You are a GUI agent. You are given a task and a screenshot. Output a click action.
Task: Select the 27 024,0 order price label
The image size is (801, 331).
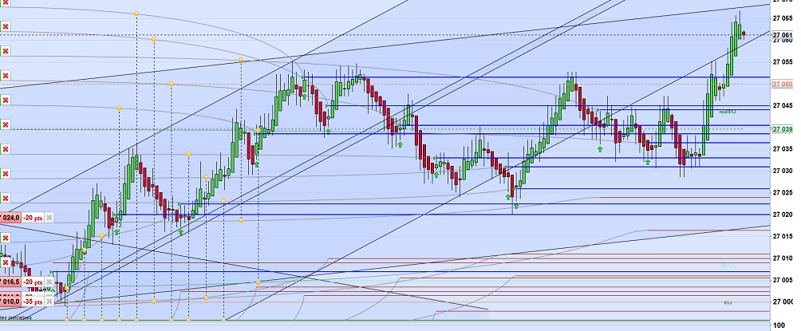click(x=10, y=218)
